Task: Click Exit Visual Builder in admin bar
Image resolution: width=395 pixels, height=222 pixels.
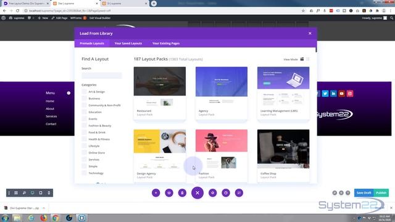Action: (100, 18)
